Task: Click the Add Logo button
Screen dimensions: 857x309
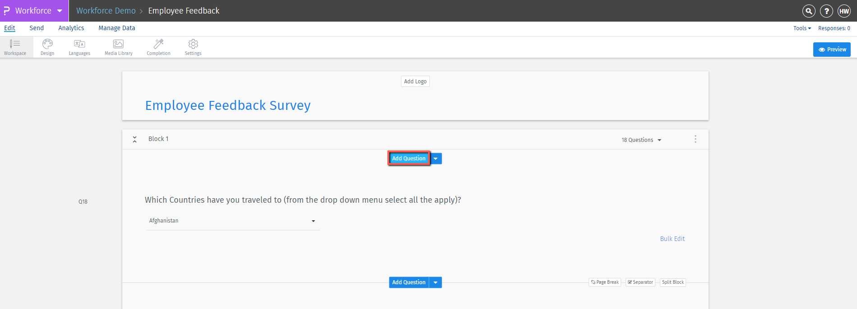Action: (415, 82)
